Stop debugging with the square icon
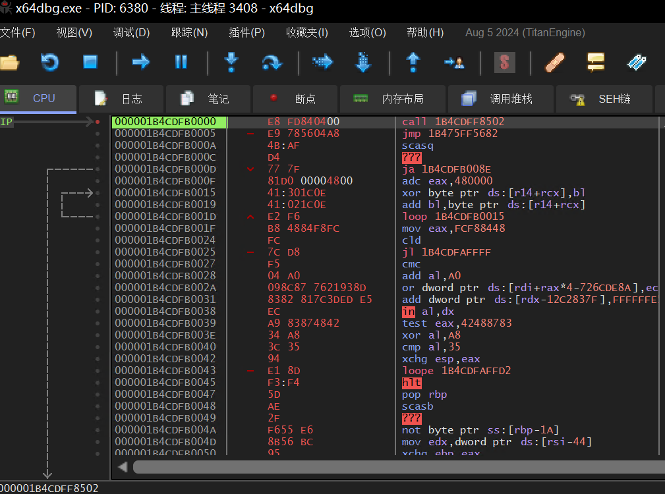 tap(90, 63)
